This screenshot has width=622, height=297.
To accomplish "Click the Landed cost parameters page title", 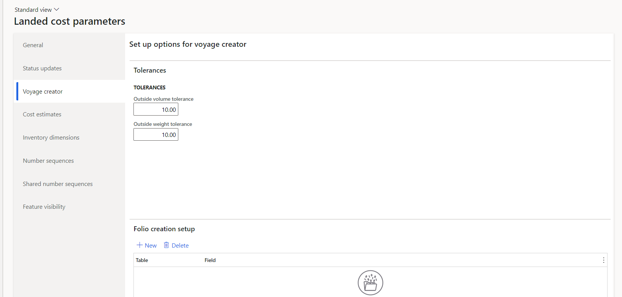I will click(x=70, y=22).
